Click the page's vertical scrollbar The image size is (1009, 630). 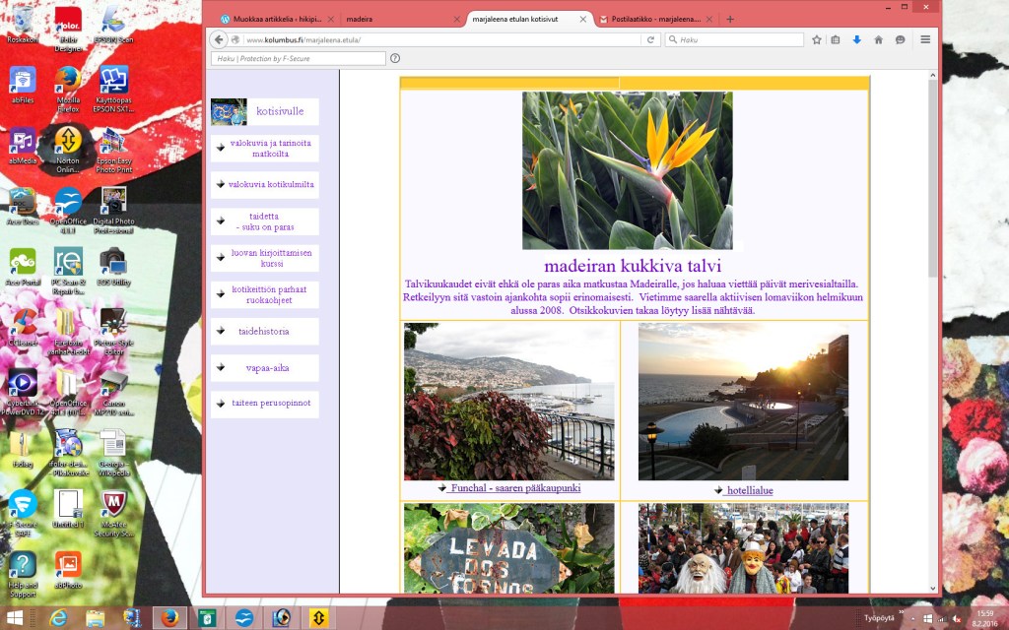(x=932, y=197)
